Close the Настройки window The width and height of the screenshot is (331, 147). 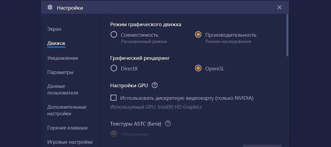(279, 7)
